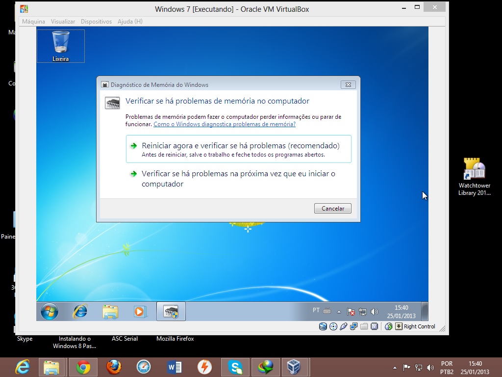502x377 pixels.
Task: Maximize the VirtualBox window
Action: point(417,7)
